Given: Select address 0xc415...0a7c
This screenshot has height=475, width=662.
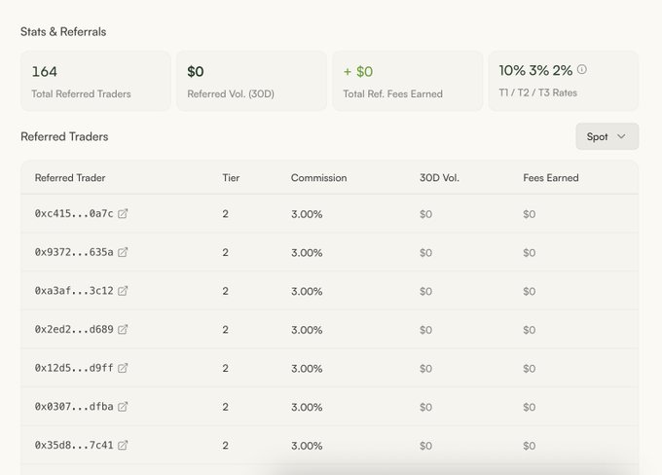Looking at the screenshot, I should (x=74, y=213).
